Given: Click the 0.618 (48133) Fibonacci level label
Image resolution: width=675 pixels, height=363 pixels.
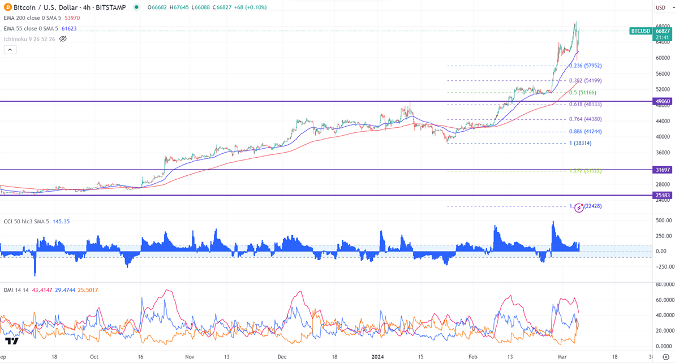Looking at the screenshot, I should [586, 104].
